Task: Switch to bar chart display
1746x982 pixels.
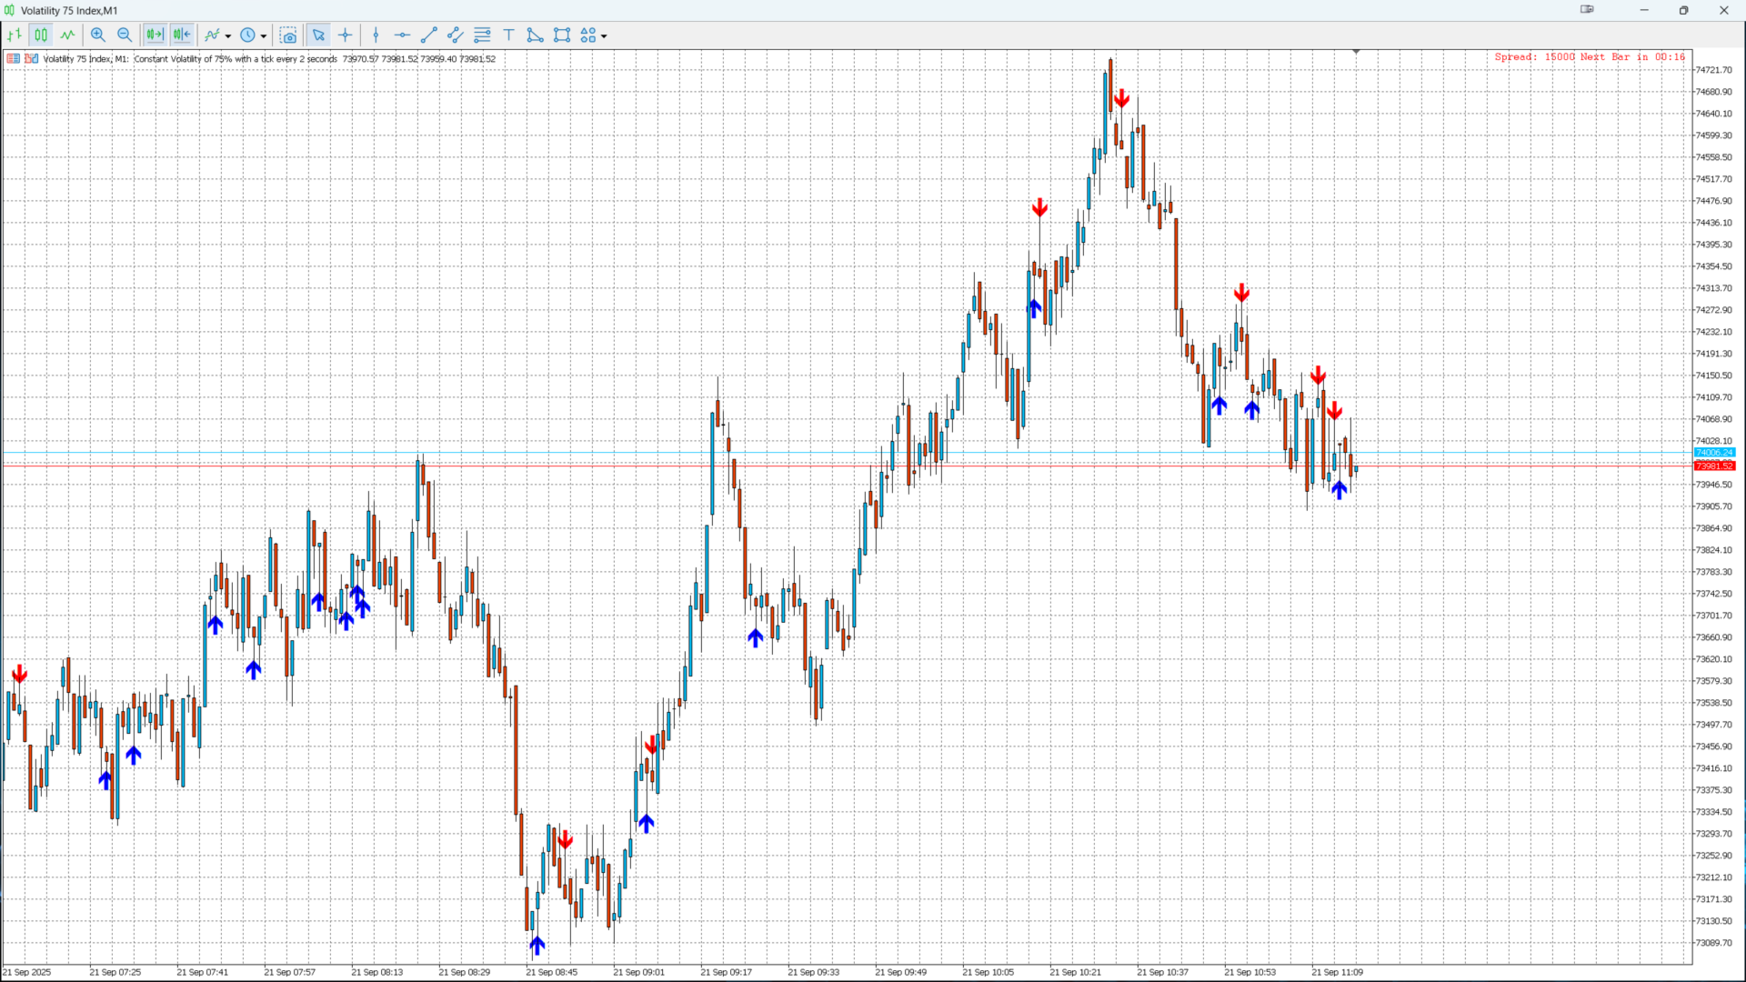Action: (15, 35)
